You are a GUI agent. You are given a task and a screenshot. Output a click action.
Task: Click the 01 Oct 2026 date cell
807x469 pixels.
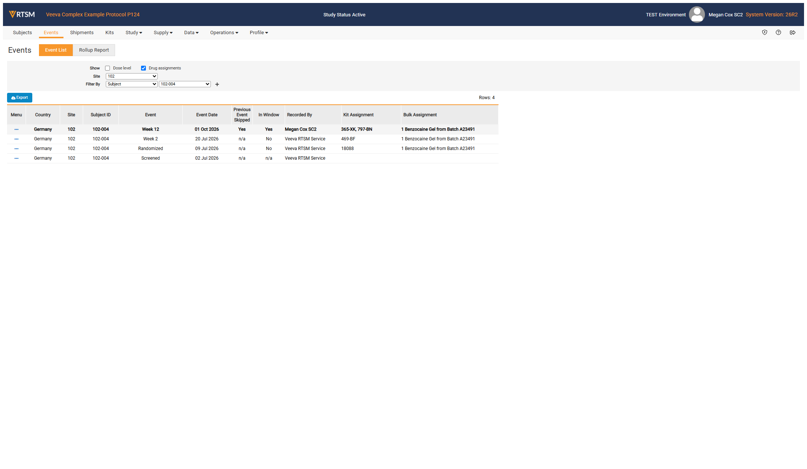point(207,129)
